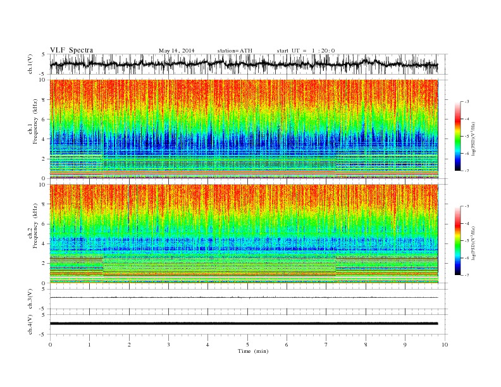Click the time axis tick label '2'

pyautogui.click(x=129, y=345)
